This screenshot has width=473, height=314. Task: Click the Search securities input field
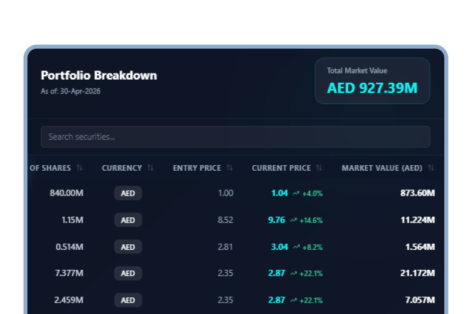(x=235, y=137)
